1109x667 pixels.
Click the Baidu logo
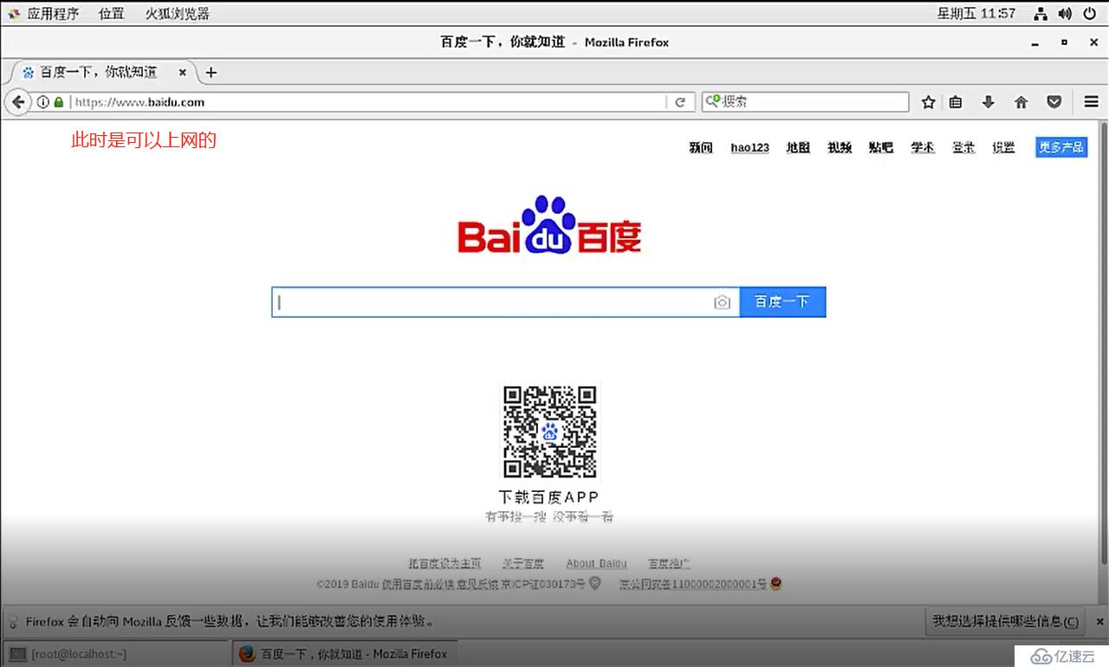(549, 225)
